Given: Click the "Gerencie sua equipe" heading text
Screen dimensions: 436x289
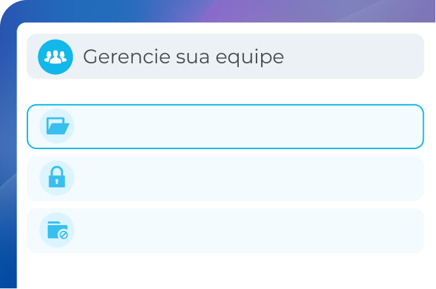Looking at the screenshot, I should (x=183, y=57).
